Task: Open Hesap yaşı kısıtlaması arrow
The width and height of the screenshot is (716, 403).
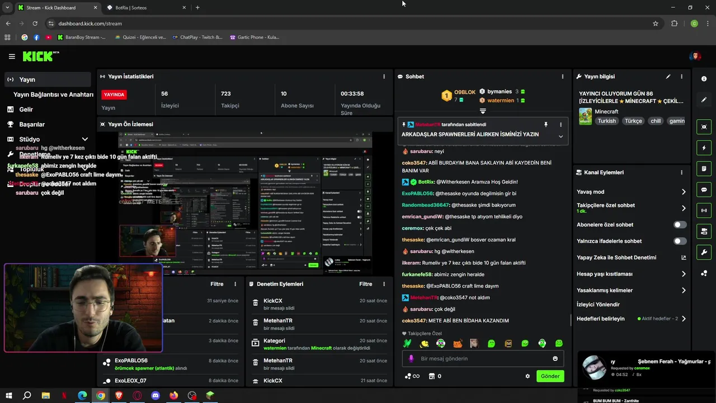Action: [x=684, y=274]
